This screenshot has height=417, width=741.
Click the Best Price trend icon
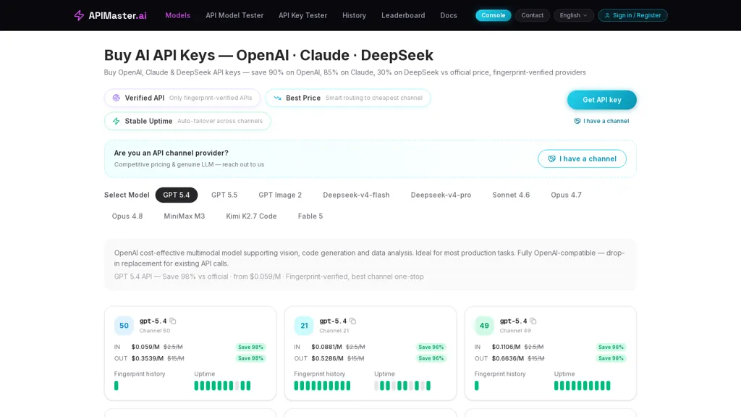tap(277, 98)
